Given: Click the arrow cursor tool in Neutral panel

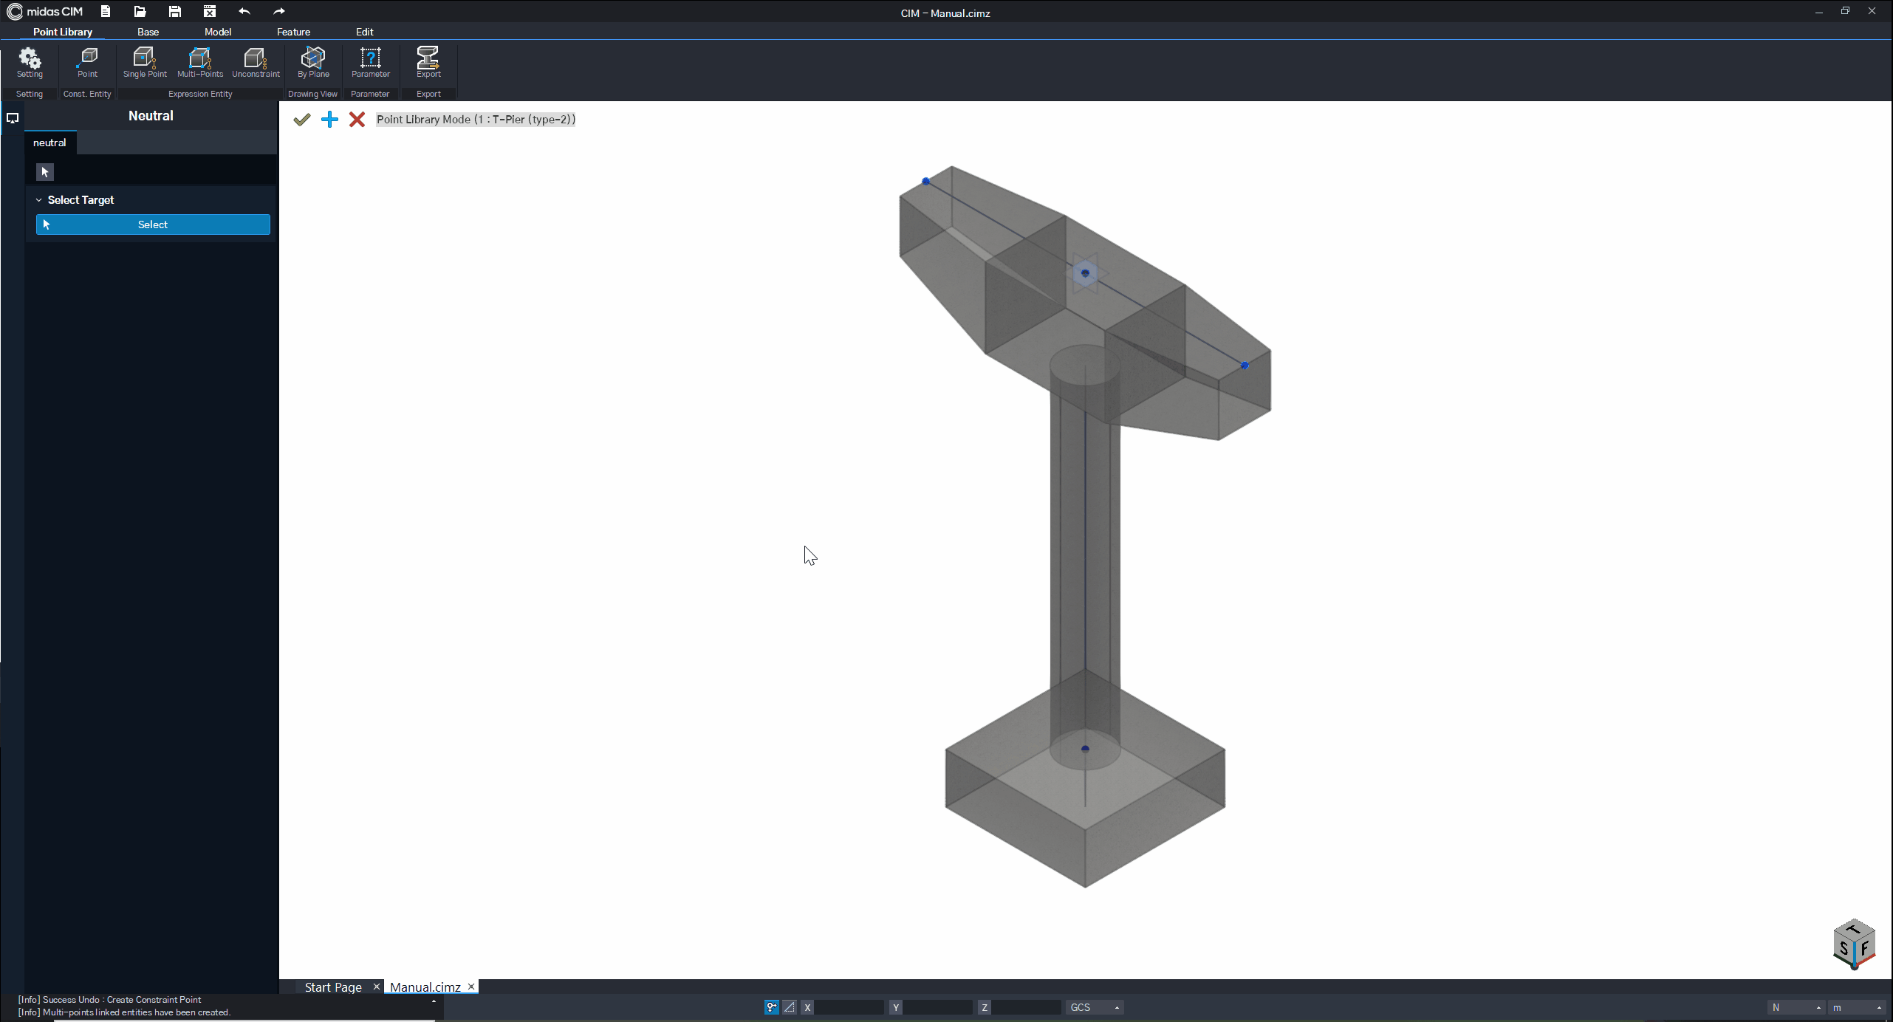Looking at the screenshot, I should [45, 172].
